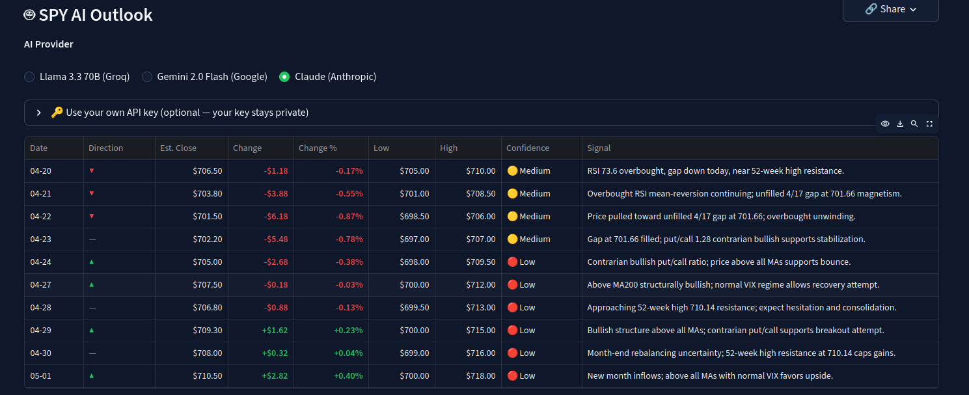This screenshot has height=395, width=969.
Task: Open the table search tool
Action: (914, 124)
